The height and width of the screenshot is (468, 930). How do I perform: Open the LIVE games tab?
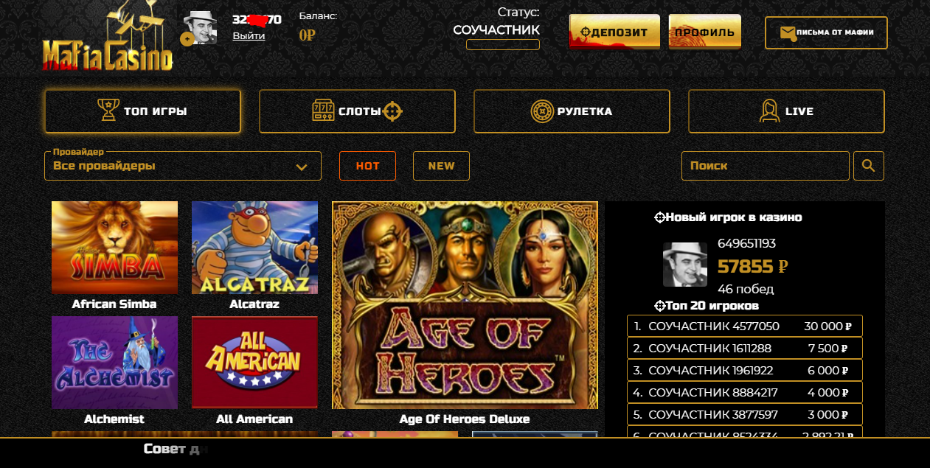pos(786,111)
